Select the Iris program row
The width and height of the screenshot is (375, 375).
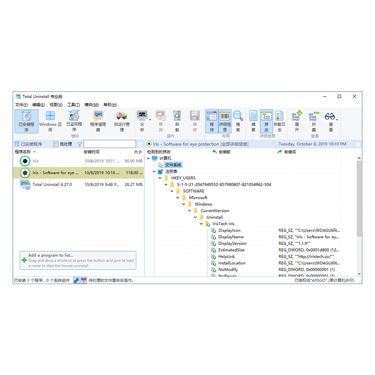[79, 161]
